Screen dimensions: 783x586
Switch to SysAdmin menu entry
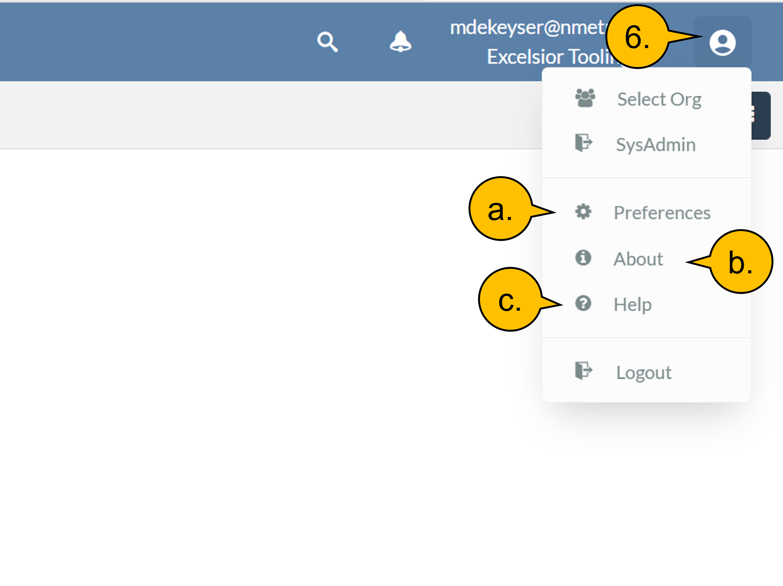coord(656,145)
